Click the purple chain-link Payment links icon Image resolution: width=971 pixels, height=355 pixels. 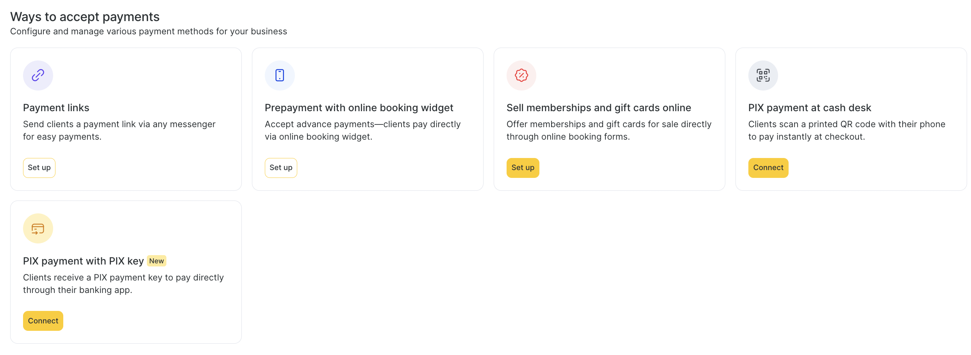pos(38,75)
